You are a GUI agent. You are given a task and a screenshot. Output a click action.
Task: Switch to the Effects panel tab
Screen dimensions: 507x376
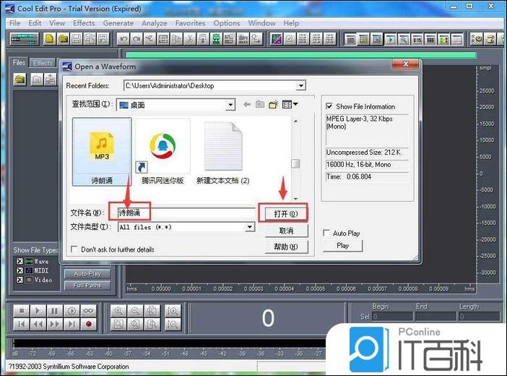[x=43, y=63]
